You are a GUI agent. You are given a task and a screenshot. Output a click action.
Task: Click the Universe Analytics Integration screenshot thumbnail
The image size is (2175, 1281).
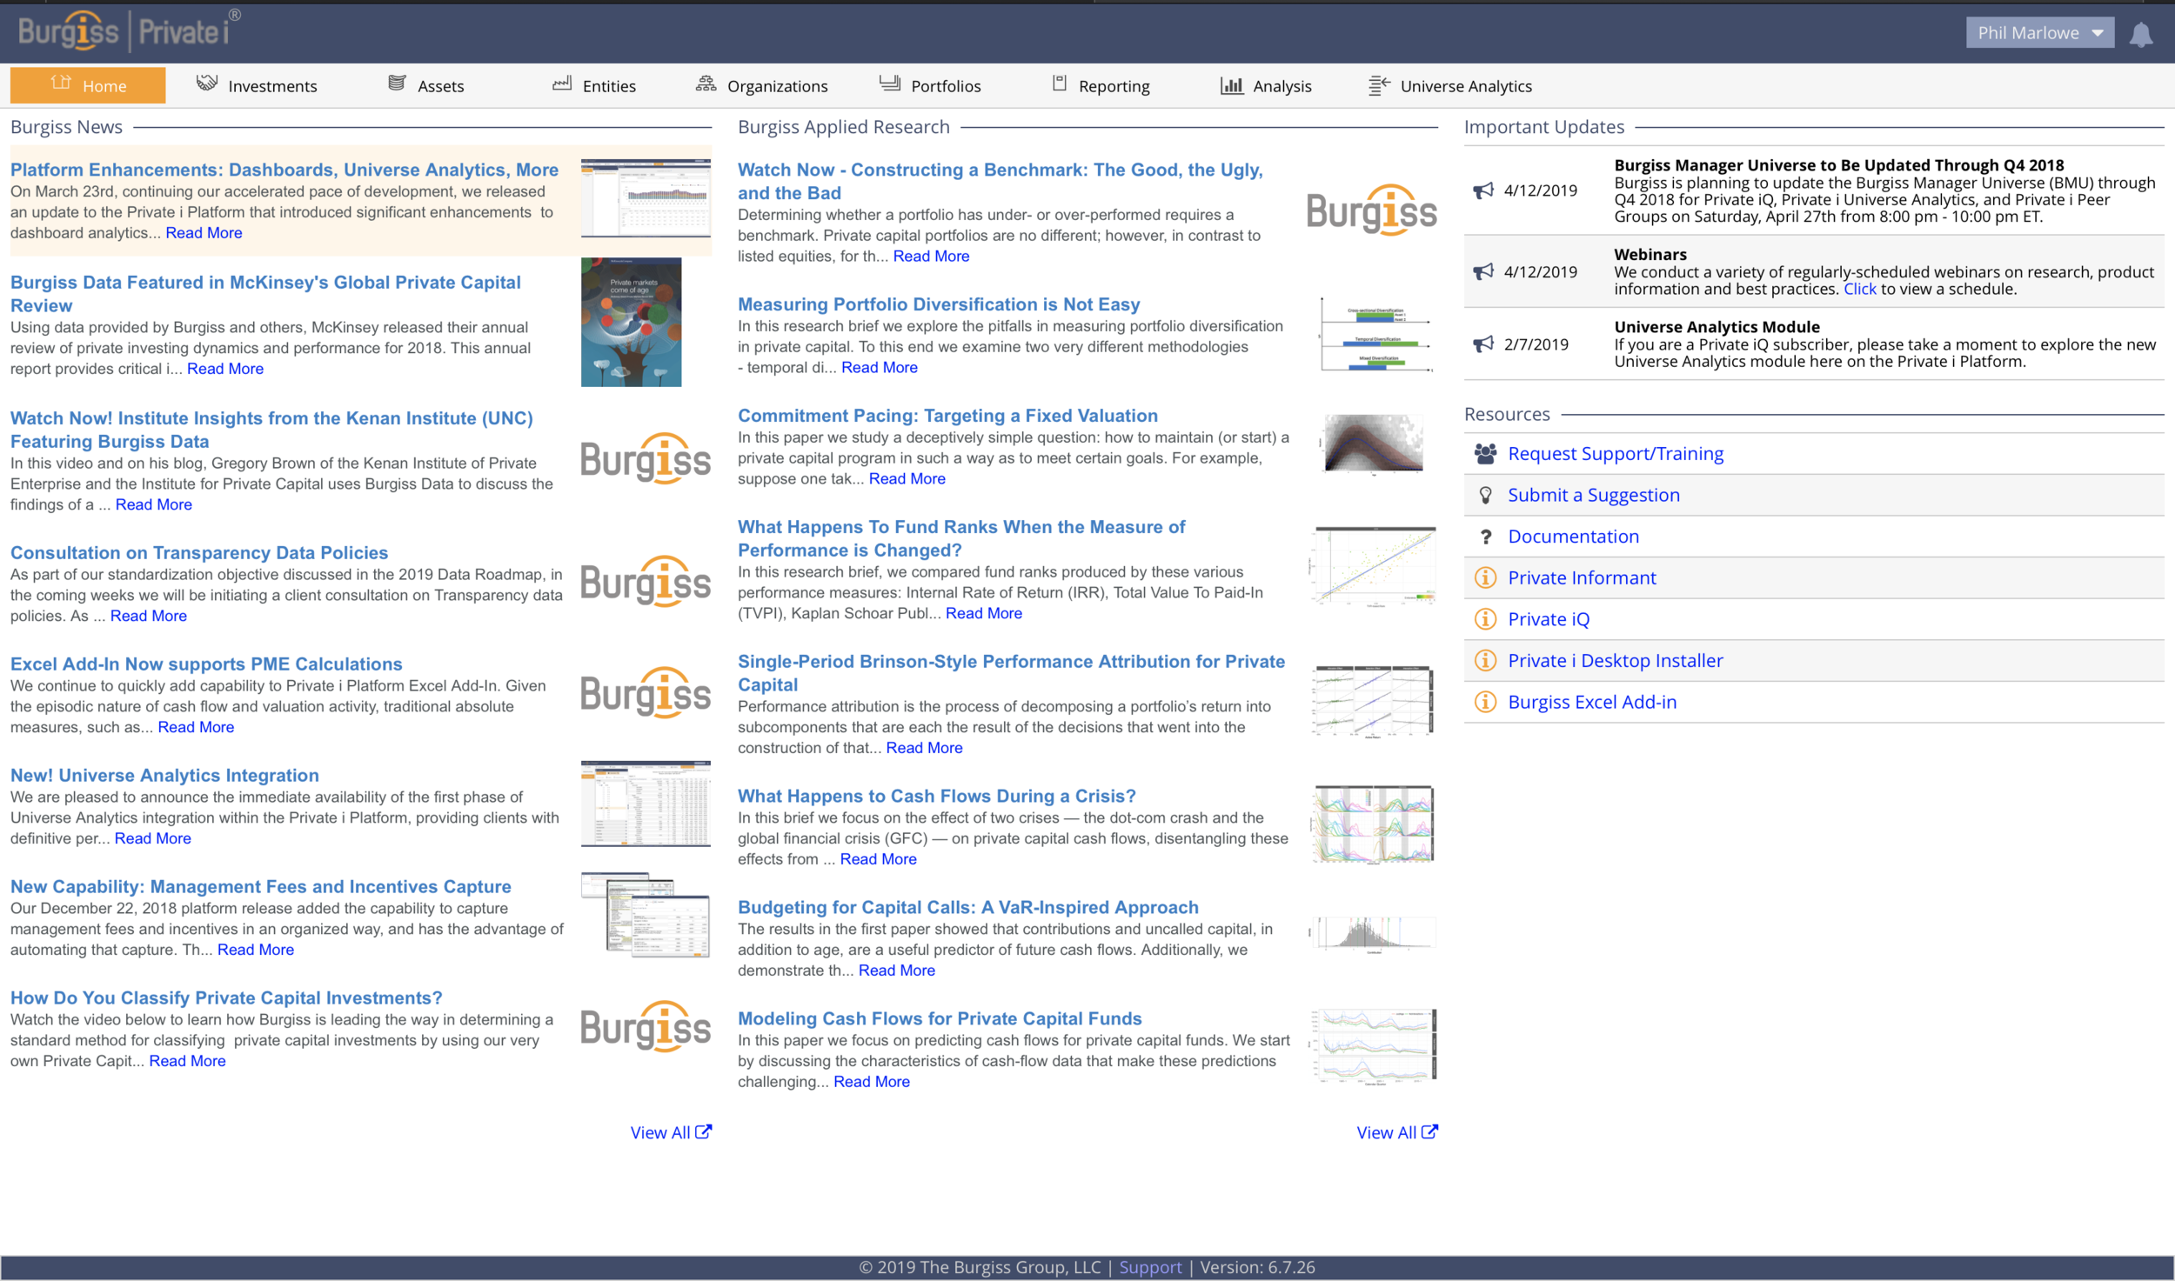pyautogui.click(x=646, y=804)
